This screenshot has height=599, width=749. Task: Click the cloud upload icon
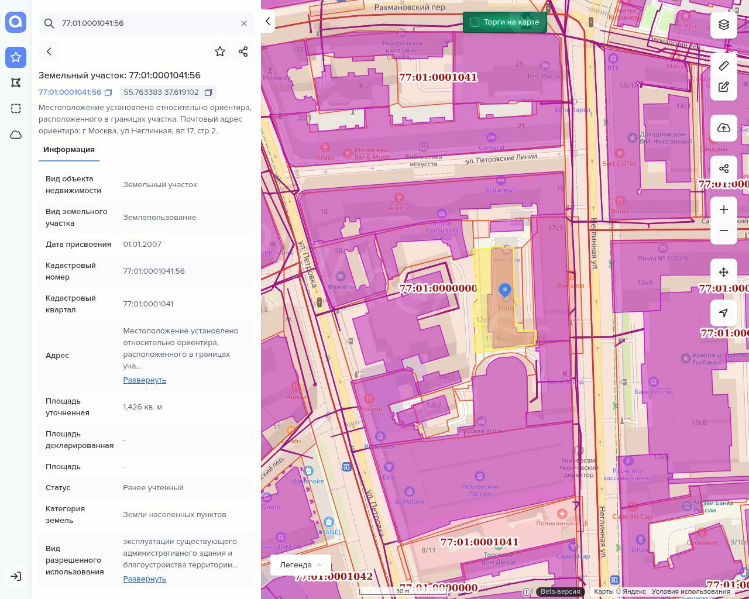[x=724, y=128]
